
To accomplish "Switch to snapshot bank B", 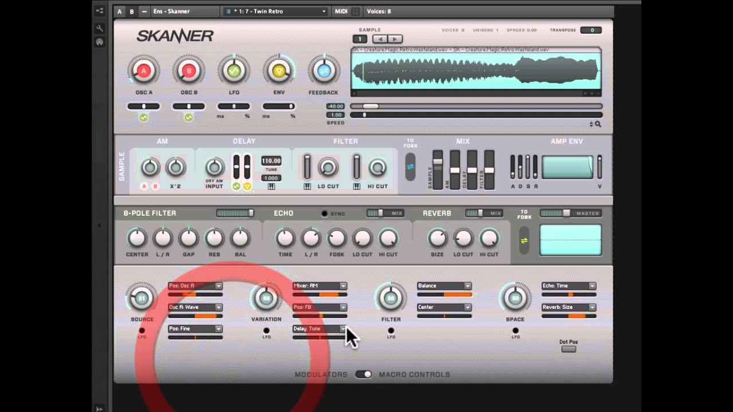I will pyautogui.click(x=132, y=11).
